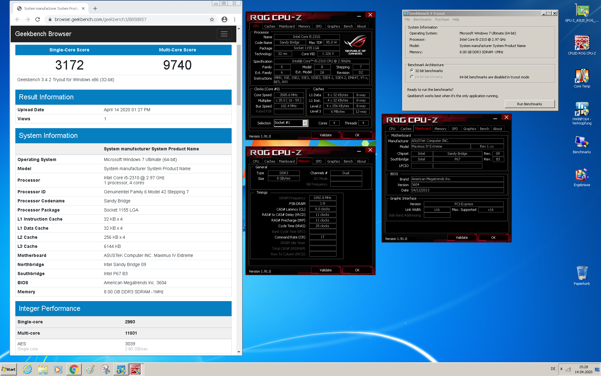Image resolution: width=601 pixels, height=376 pixels.
Task: Select CPUID ROG CPU-Z desktop icon
Action: pos(582,45)
